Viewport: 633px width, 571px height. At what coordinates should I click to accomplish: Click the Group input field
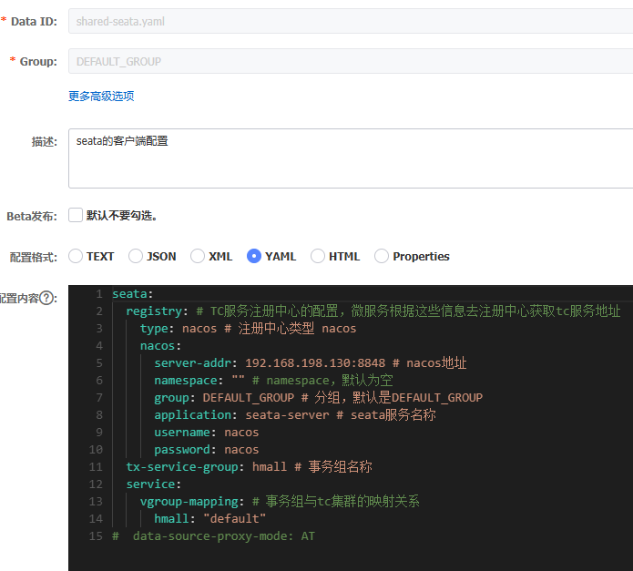[x=351, y=61]
